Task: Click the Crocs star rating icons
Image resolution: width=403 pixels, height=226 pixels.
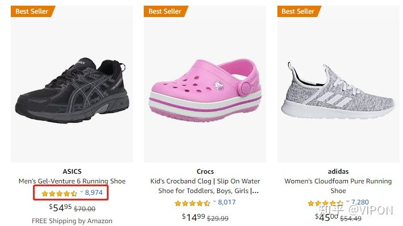Action: point(192,203)
